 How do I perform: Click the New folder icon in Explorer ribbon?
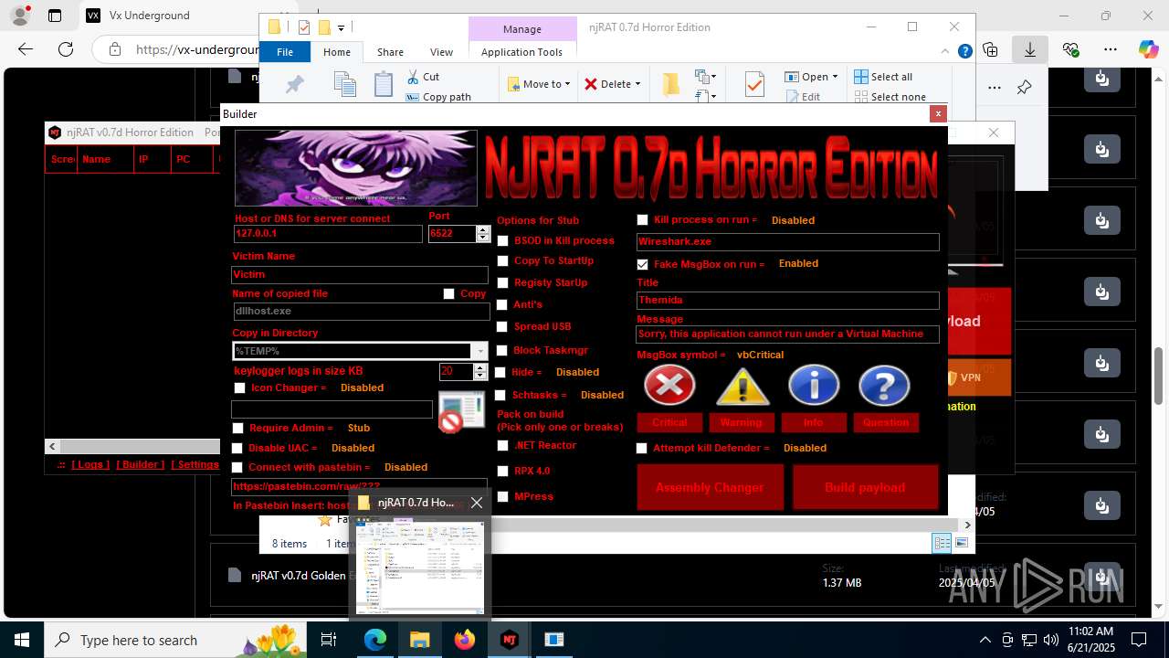click(x=671, y=85)
